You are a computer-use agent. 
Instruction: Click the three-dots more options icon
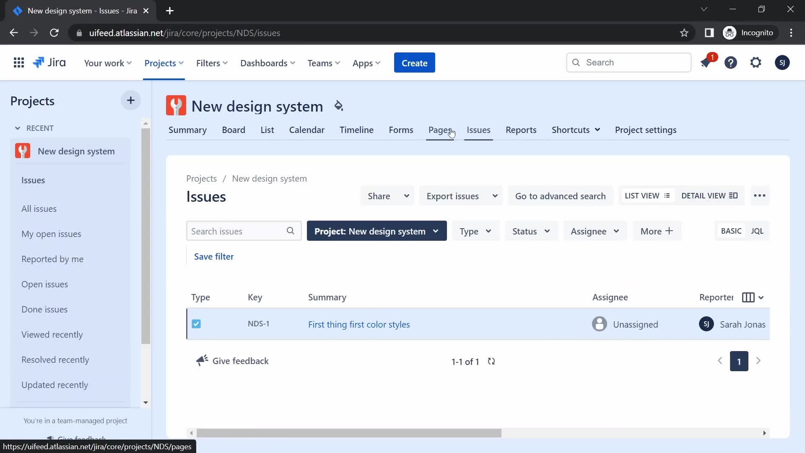coord(760,196)
